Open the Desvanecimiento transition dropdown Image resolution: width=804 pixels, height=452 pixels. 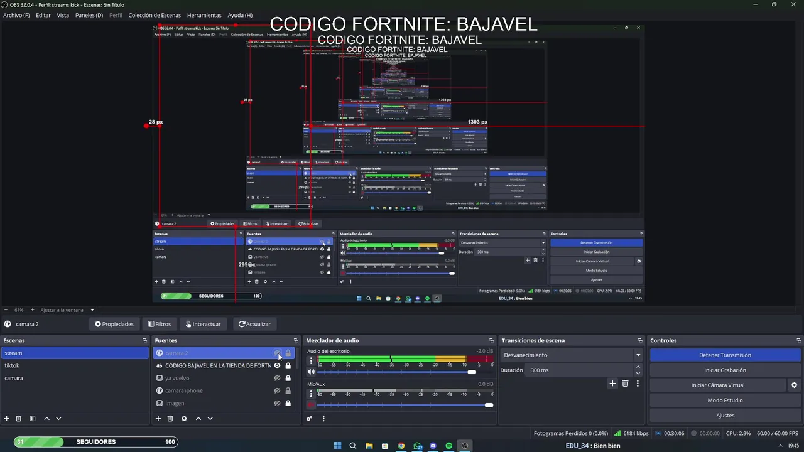pyautogui.click(x=572, y=355)
